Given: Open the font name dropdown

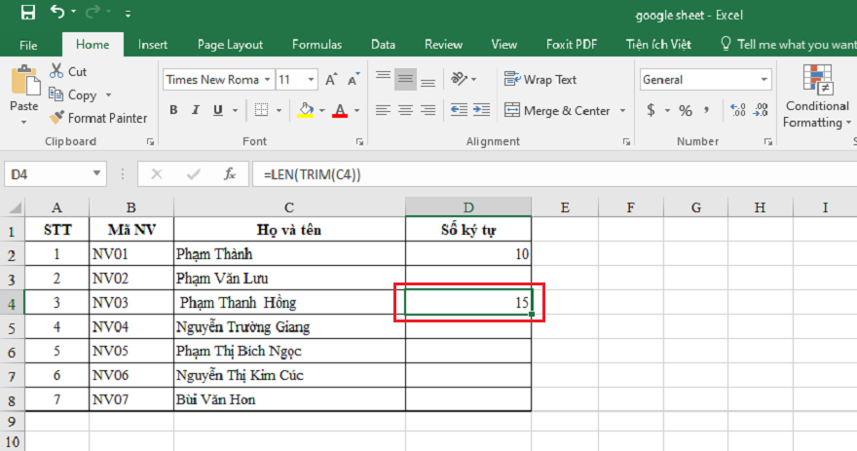Looking at the screenshot, I should (x=266, y=80).
